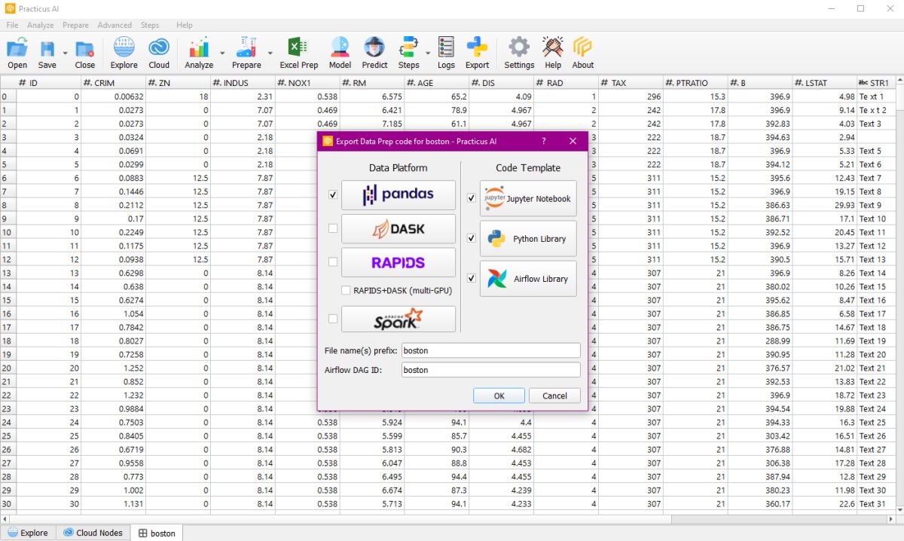Open the Explore tool in toolbar
The width and height of the screenshot is (904, 541).
tap(124, 53)
